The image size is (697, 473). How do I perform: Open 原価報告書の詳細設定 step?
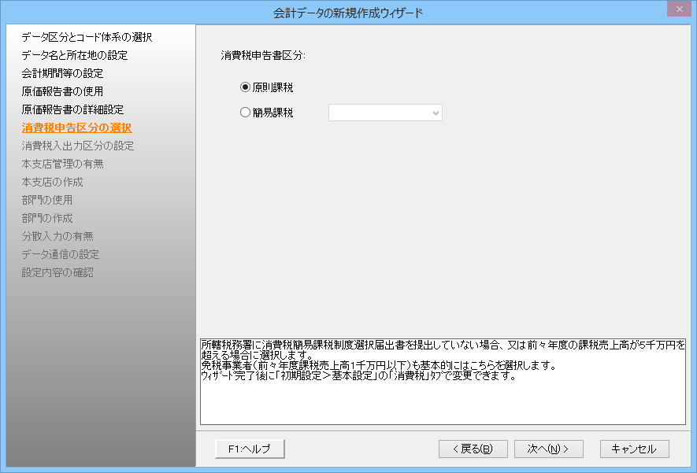coord(72,109)
